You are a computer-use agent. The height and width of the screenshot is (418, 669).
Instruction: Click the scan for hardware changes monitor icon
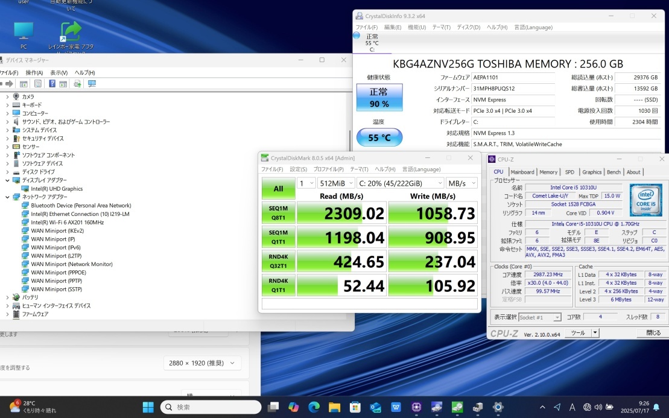(x=92, y=84)
